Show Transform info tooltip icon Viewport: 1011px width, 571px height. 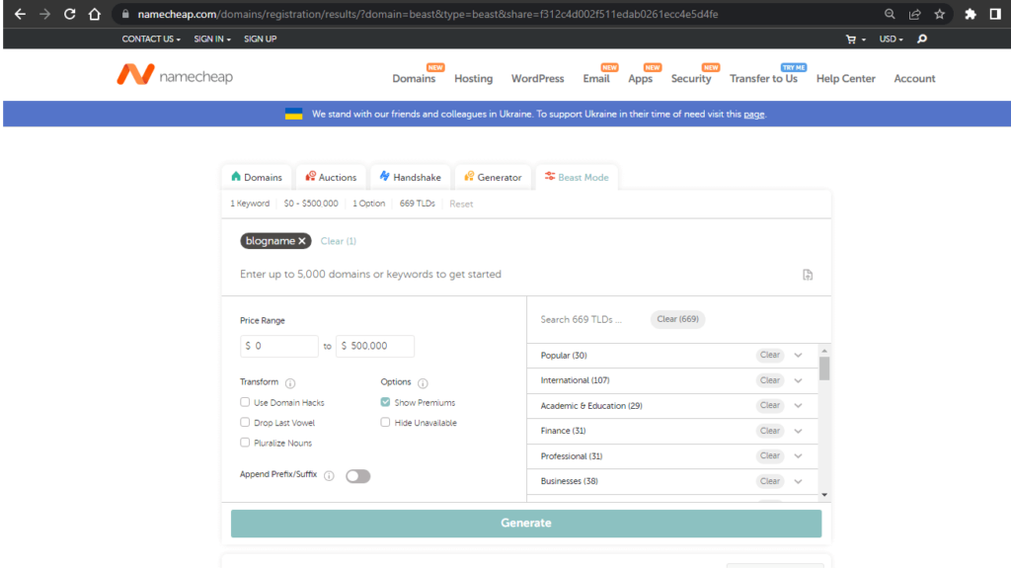tap(290, 383)
